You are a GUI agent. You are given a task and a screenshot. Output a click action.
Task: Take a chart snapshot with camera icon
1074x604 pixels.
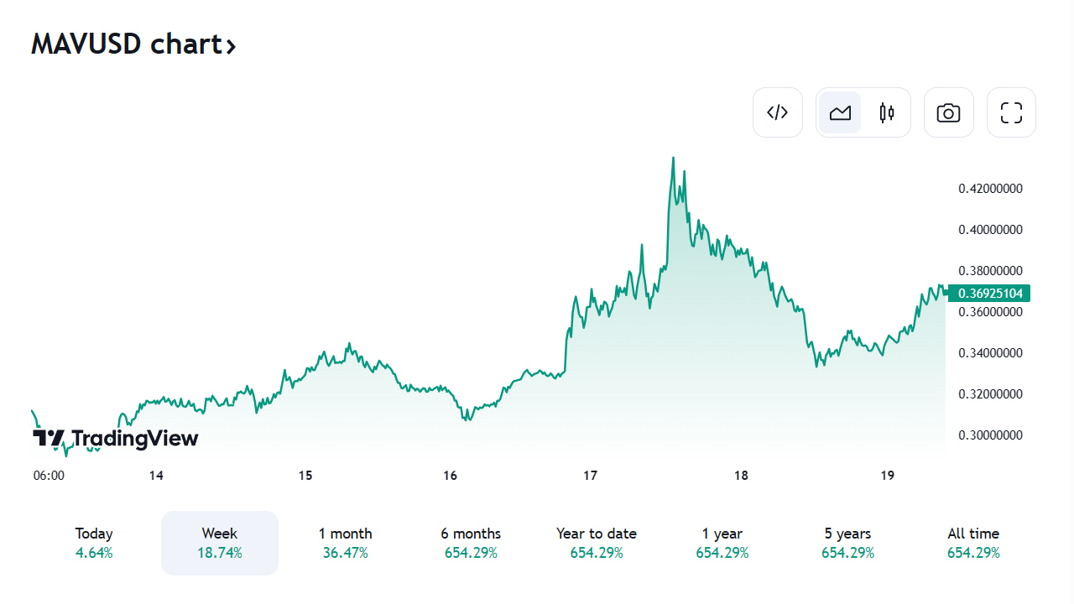[x=948, y=112]
